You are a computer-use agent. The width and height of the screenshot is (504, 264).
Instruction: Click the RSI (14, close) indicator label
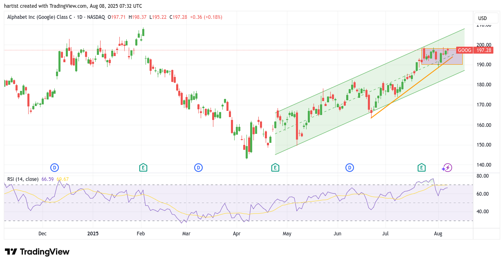click(x=23, y=179)
